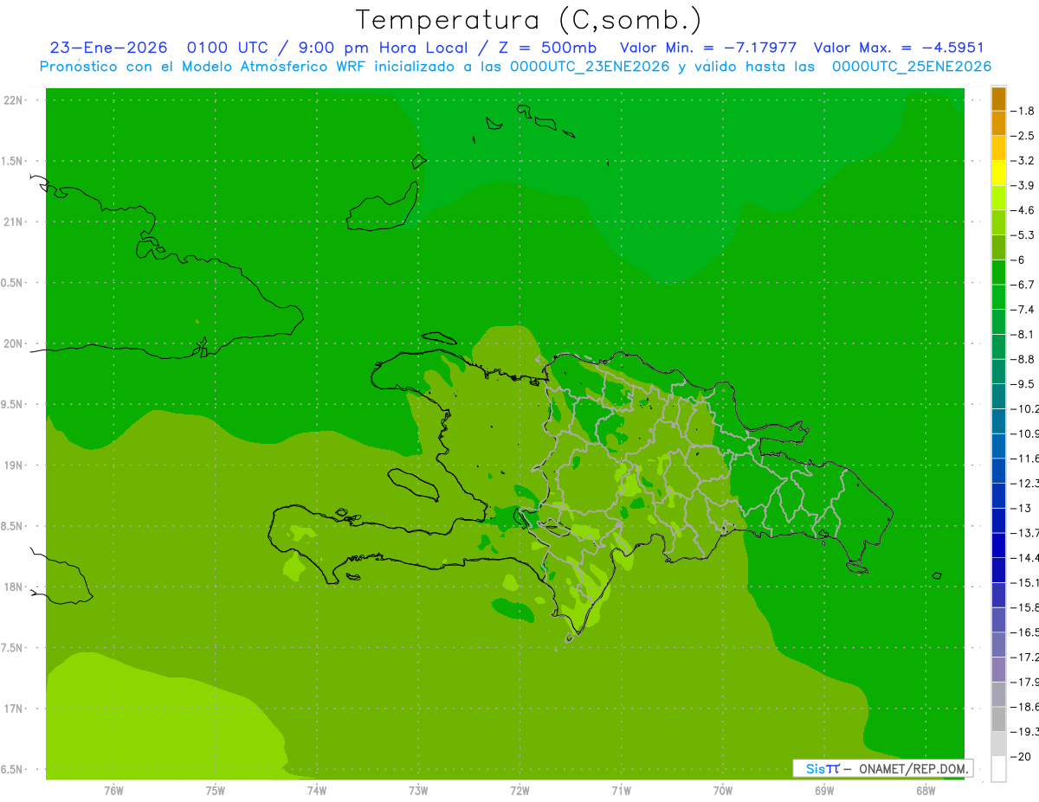Click the '18N' latitude axis label

(x=13, y=587)
